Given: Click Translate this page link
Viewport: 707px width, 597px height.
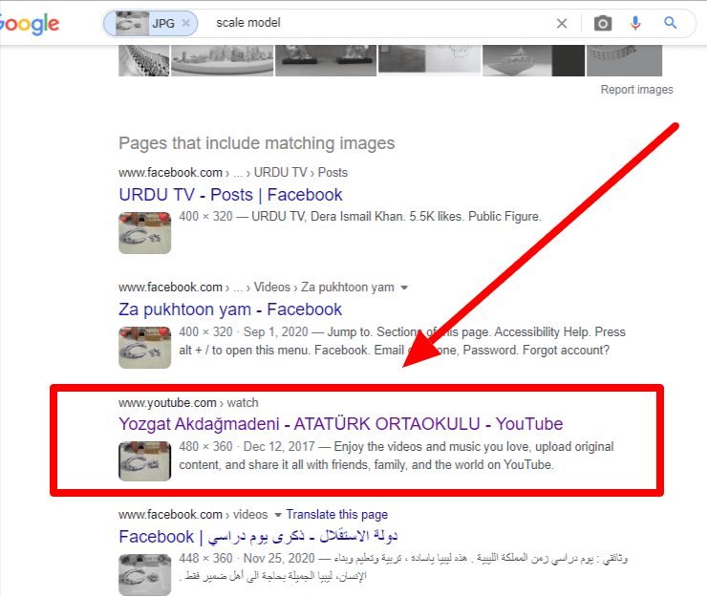Looking at the screenshot, I should (x=336, y=515).
